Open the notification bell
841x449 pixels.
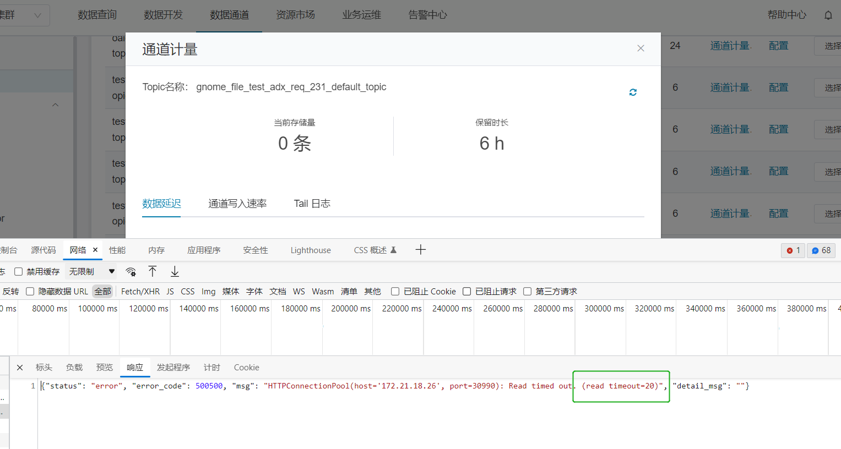[x=828, y=15]
